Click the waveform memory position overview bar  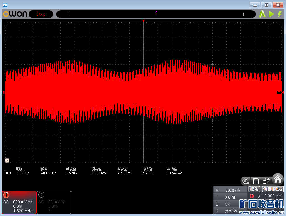click(156, 14)
